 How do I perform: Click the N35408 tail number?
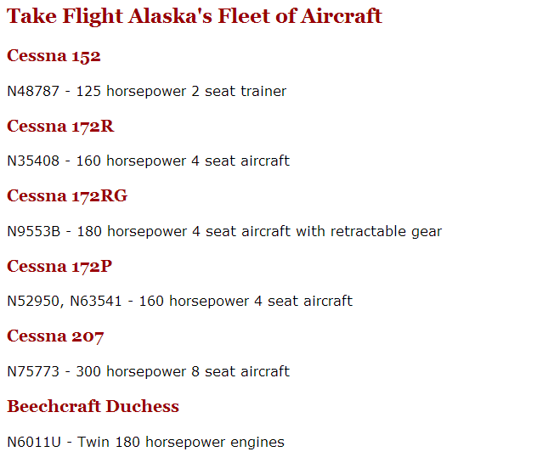coord(33,161)
